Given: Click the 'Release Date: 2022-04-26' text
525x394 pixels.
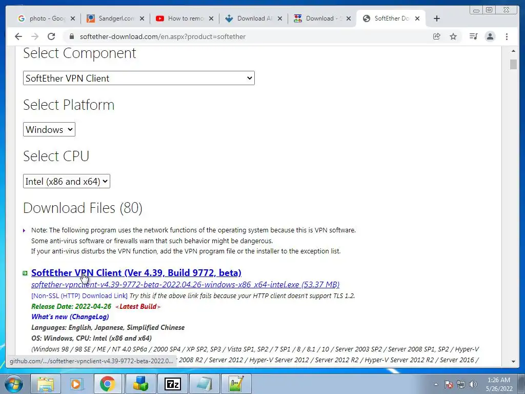Looking at the screenshot, I should [x=71, y=306].
